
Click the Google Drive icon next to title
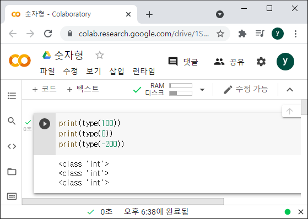47,55
